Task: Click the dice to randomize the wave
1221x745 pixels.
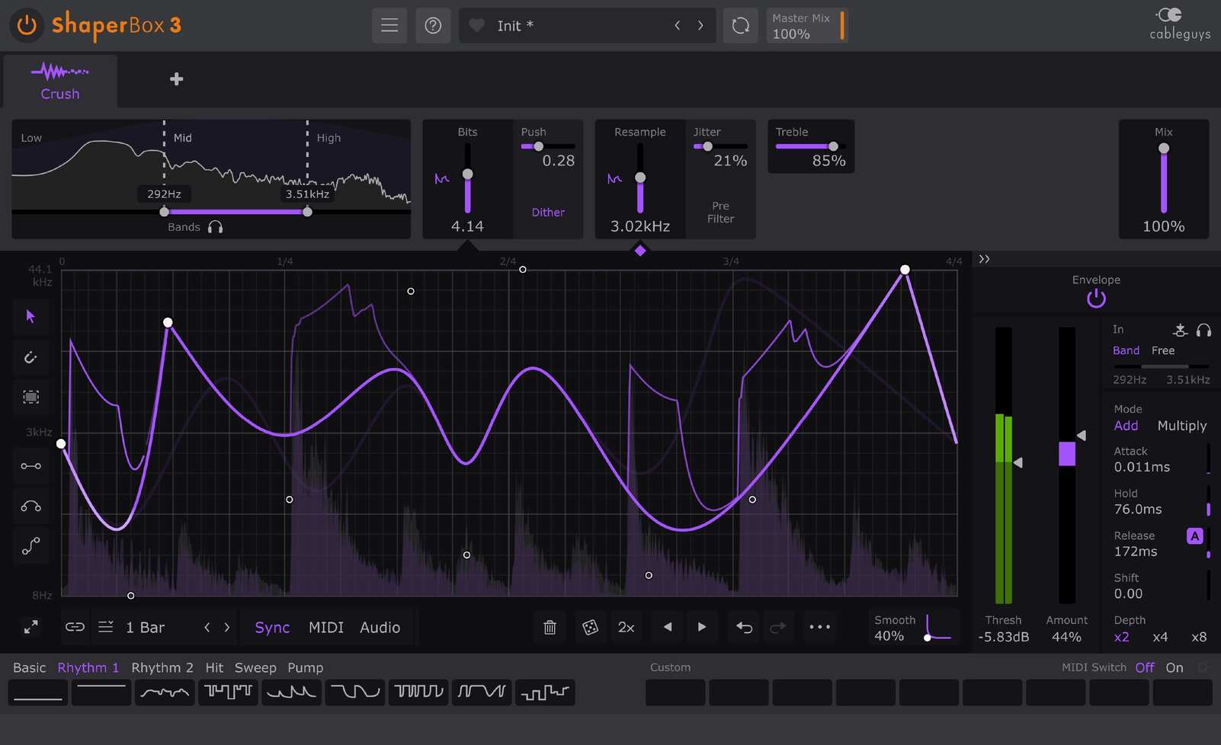Action: (x=590, y=627)
